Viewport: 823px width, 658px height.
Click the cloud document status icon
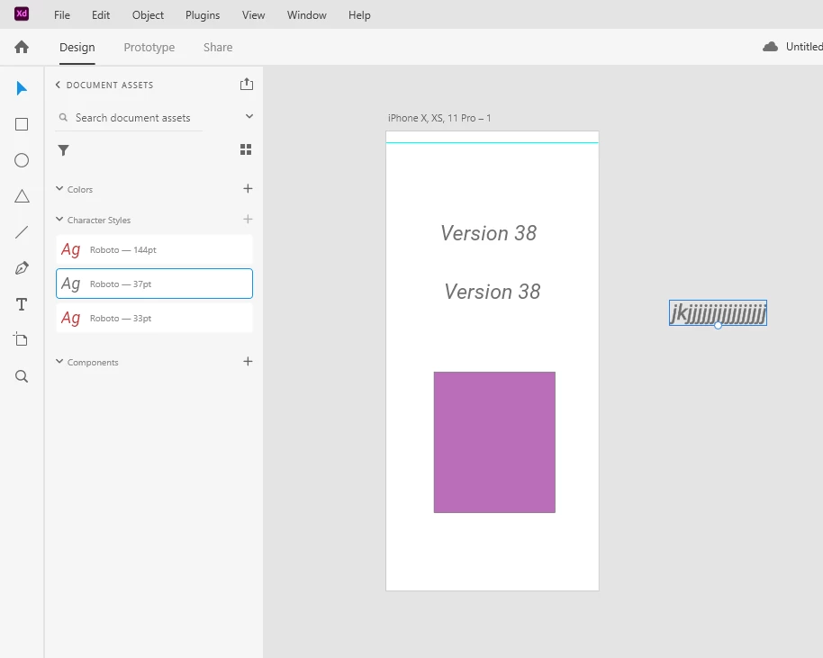tap(770, 47)
